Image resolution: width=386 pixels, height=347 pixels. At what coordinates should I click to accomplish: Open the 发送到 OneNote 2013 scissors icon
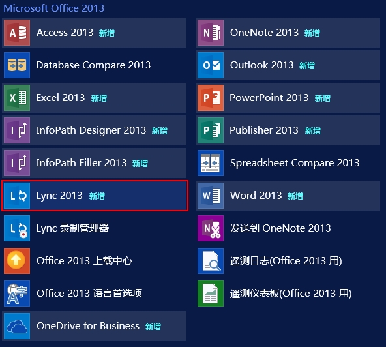(211, 228)
